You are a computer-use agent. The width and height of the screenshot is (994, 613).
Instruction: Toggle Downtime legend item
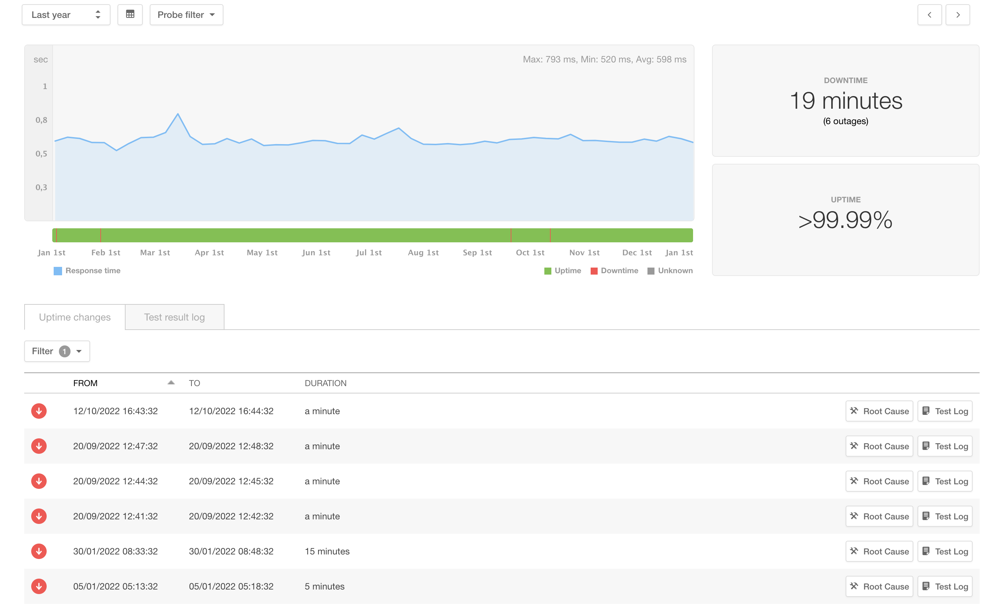[x=614, y=270]
